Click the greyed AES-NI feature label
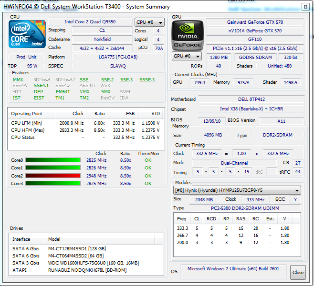The height and width of the screenshot is (286, 314). point(87,86)
